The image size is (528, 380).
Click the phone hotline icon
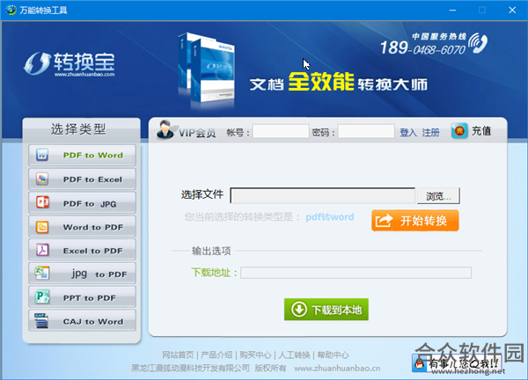tap(478, 43)
